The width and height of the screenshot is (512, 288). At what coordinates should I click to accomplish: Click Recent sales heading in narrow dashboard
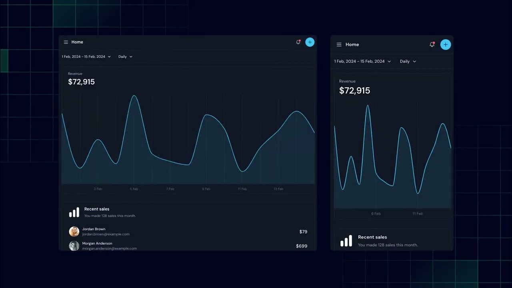(372, 237)
